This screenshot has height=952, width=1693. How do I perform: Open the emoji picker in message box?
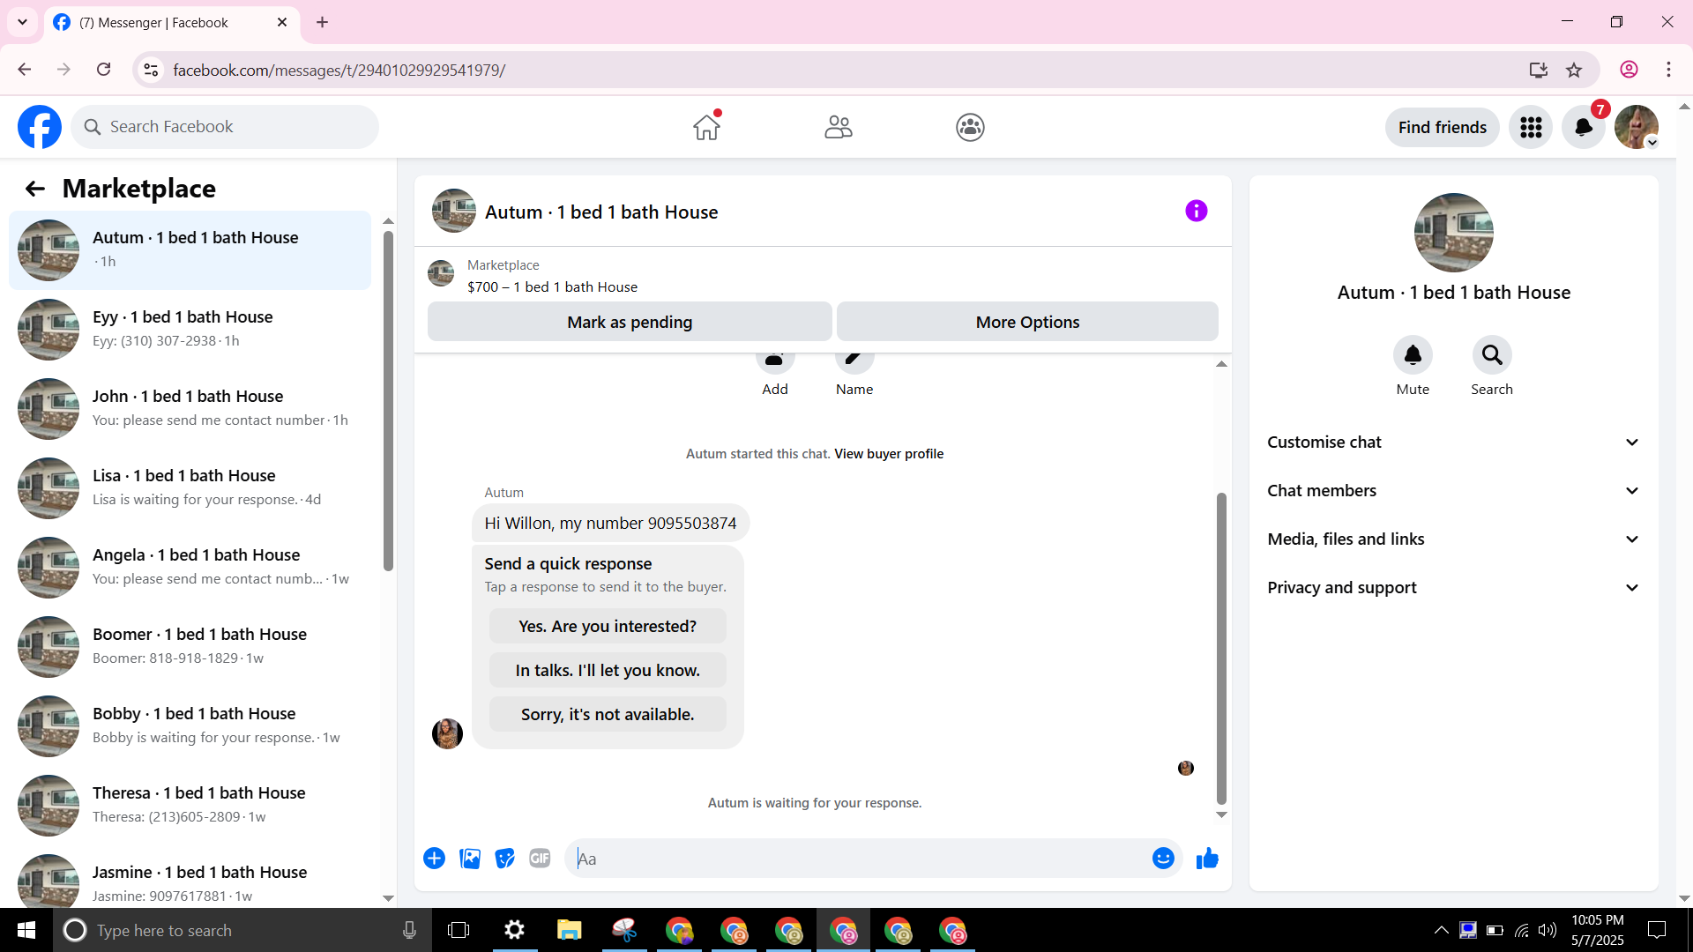coord(1163,859)
